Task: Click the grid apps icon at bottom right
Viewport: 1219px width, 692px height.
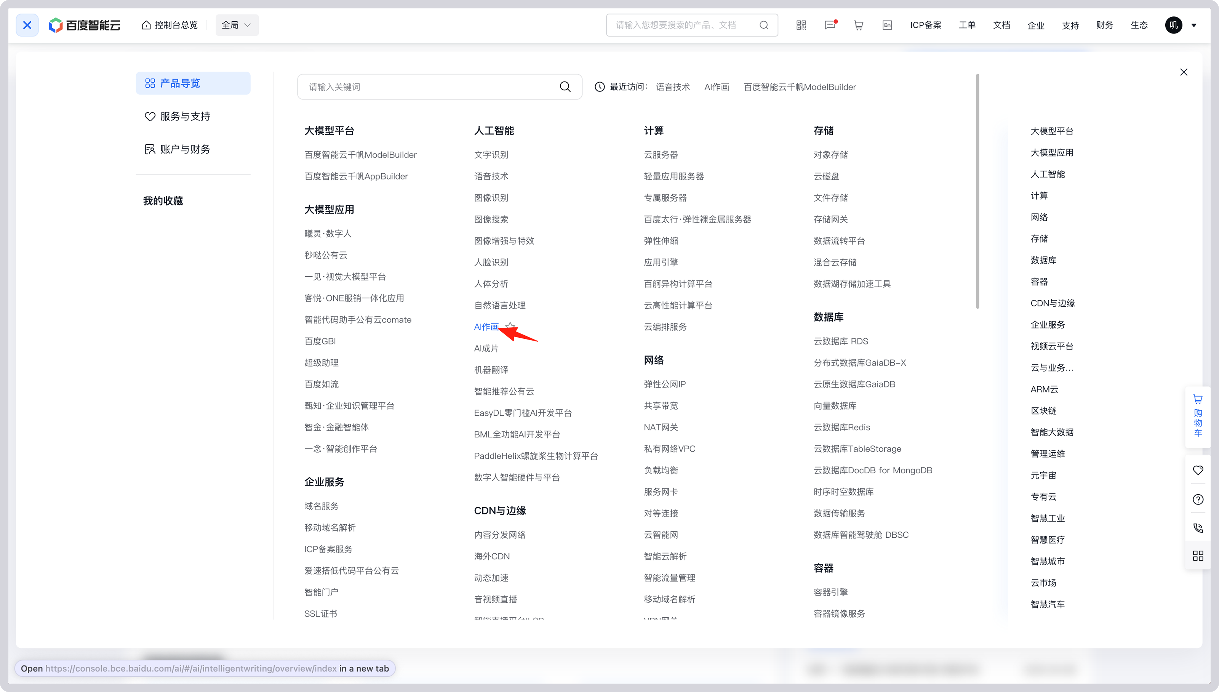Action: click(1198, 555)
